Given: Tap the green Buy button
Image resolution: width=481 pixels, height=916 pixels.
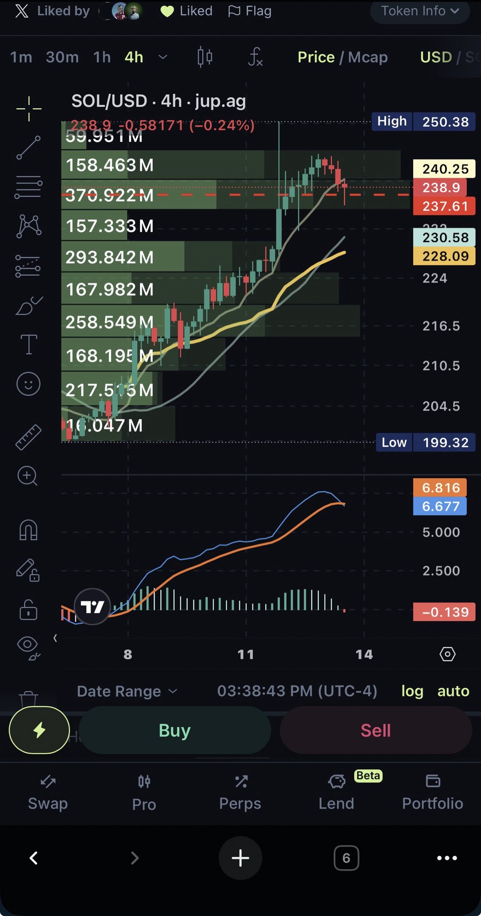Looking at the screenshot, I should pyautogui.click(x=175, y=730).
